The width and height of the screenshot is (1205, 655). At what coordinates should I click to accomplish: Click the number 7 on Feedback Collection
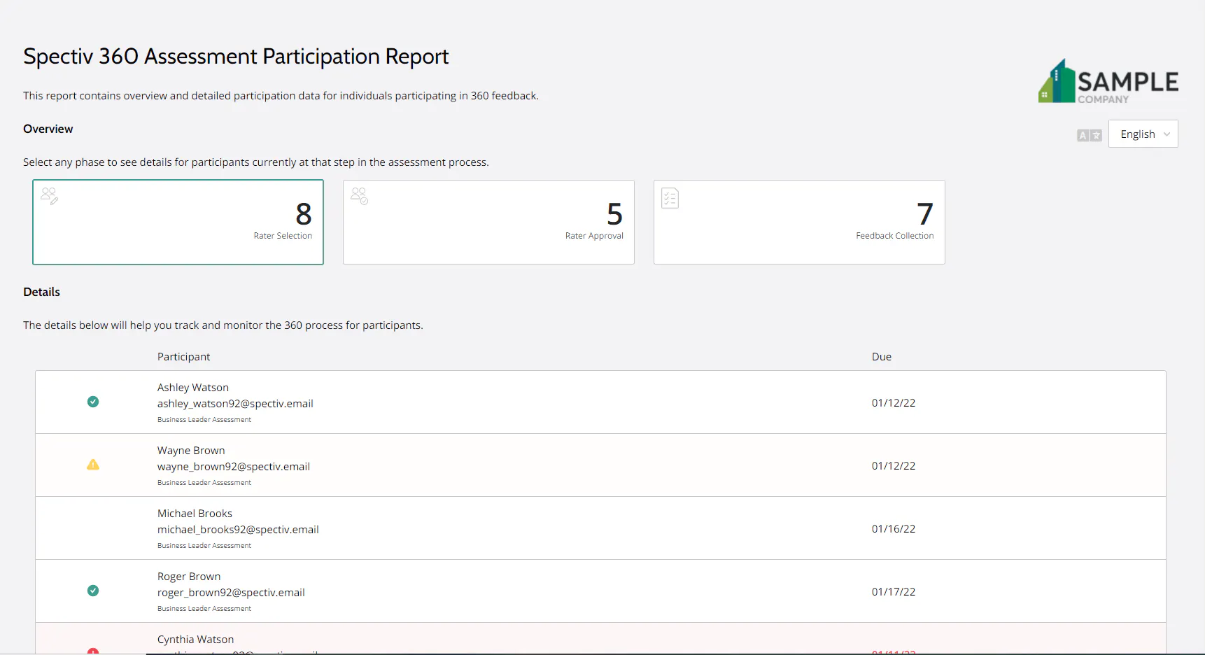point(925,214)
